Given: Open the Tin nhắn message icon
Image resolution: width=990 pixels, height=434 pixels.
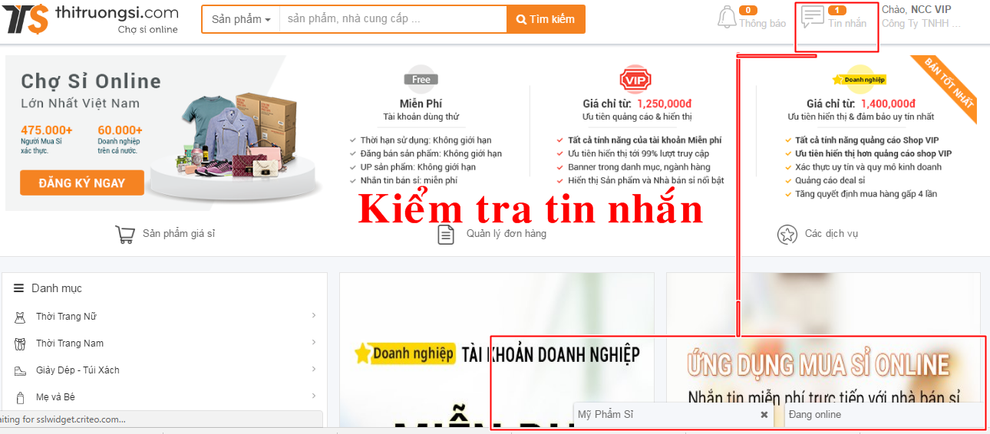Looking at the screenshot, I should (813, 17).
